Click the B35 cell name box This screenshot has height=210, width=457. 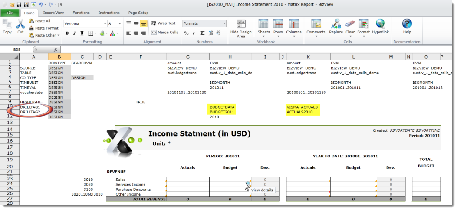tap(17, 50)
